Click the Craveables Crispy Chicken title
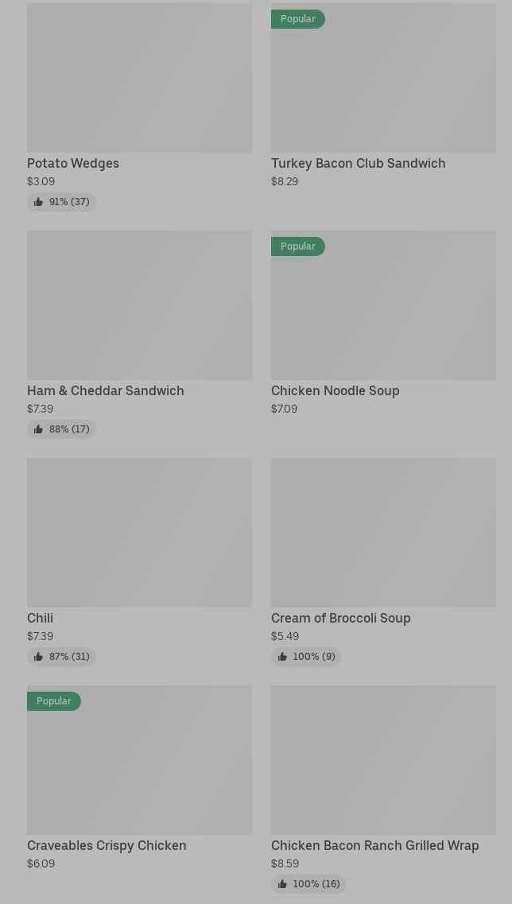 (107, 845)
